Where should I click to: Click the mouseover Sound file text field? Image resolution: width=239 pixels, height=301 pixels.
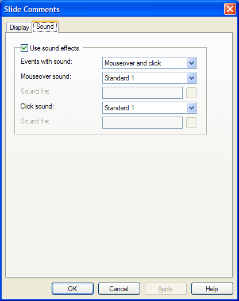click(x=142, y=93)
